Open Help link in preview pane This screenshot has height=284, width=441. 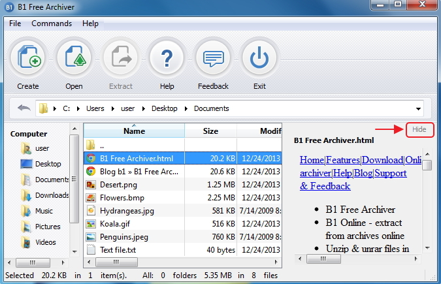[342, 173]
